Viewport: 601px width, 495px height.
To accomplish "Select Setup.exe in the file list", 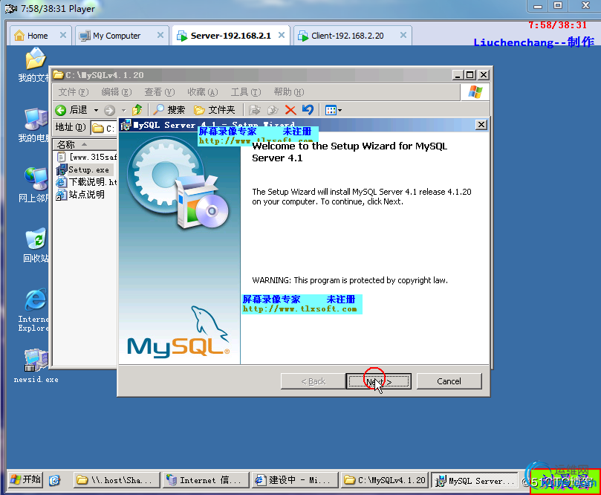I will (x=83, y=169).
